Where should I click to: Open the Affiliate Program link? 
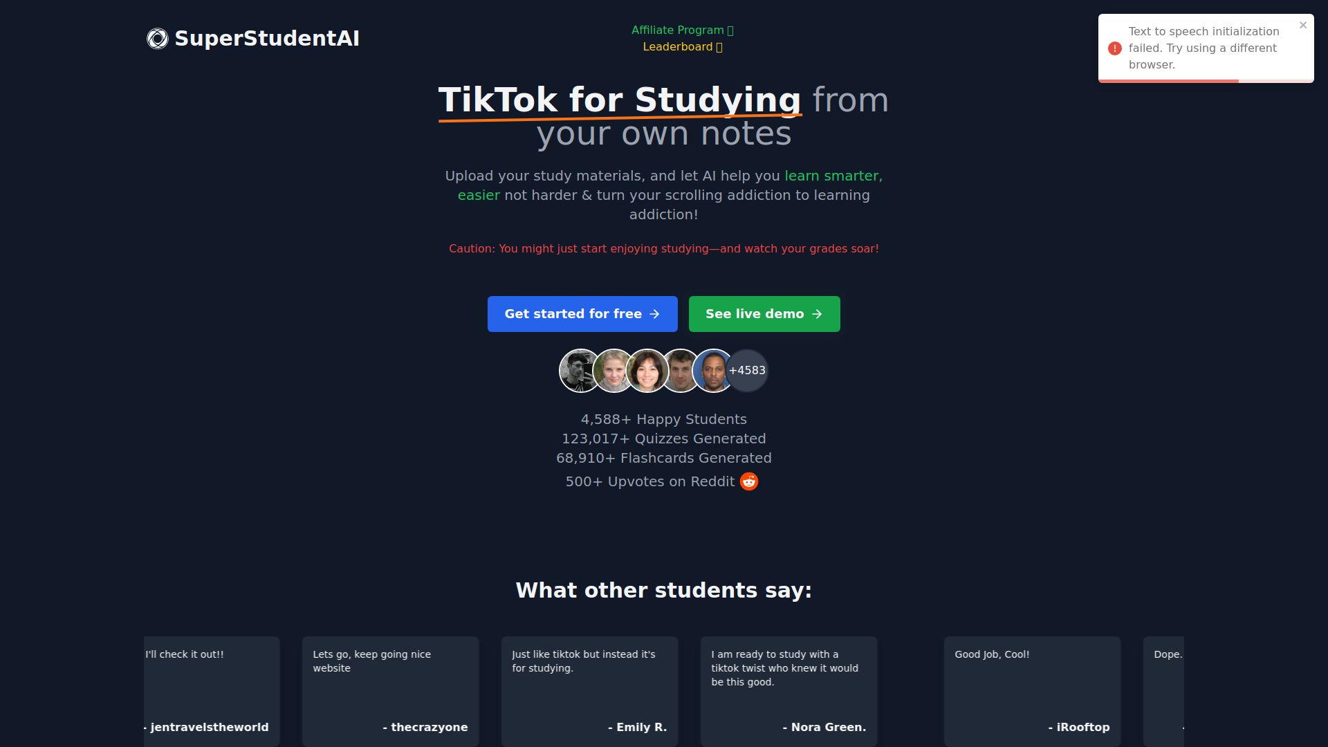[682, 30]
